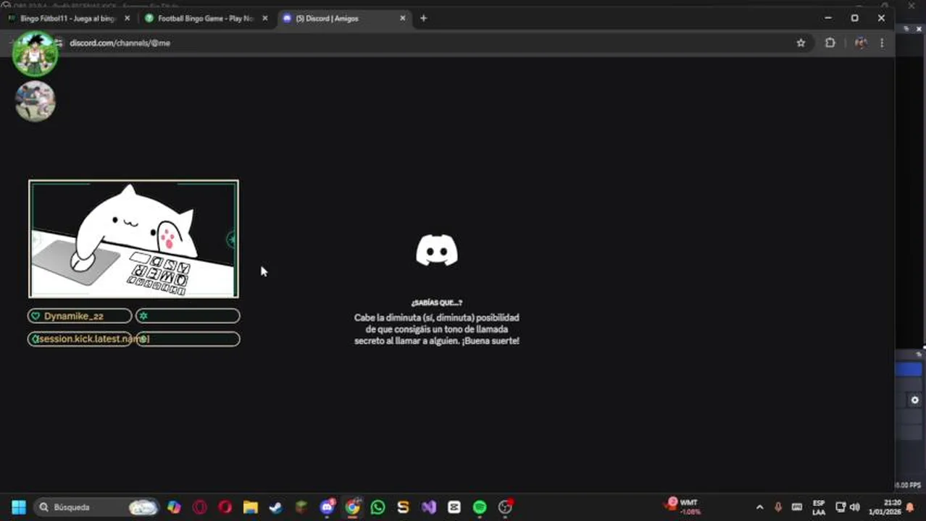Click the Búsqueda taskbar search box
Viewport: 926px width, 521px height.
[x=96, y=507]
